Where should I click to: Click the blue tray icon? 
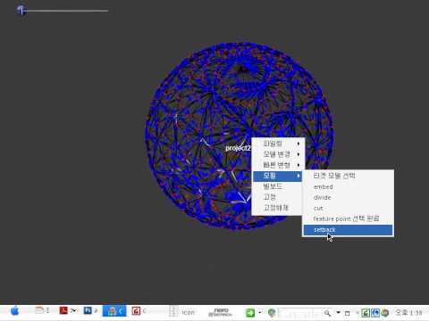pyautogui.click(x=375, y=313)
